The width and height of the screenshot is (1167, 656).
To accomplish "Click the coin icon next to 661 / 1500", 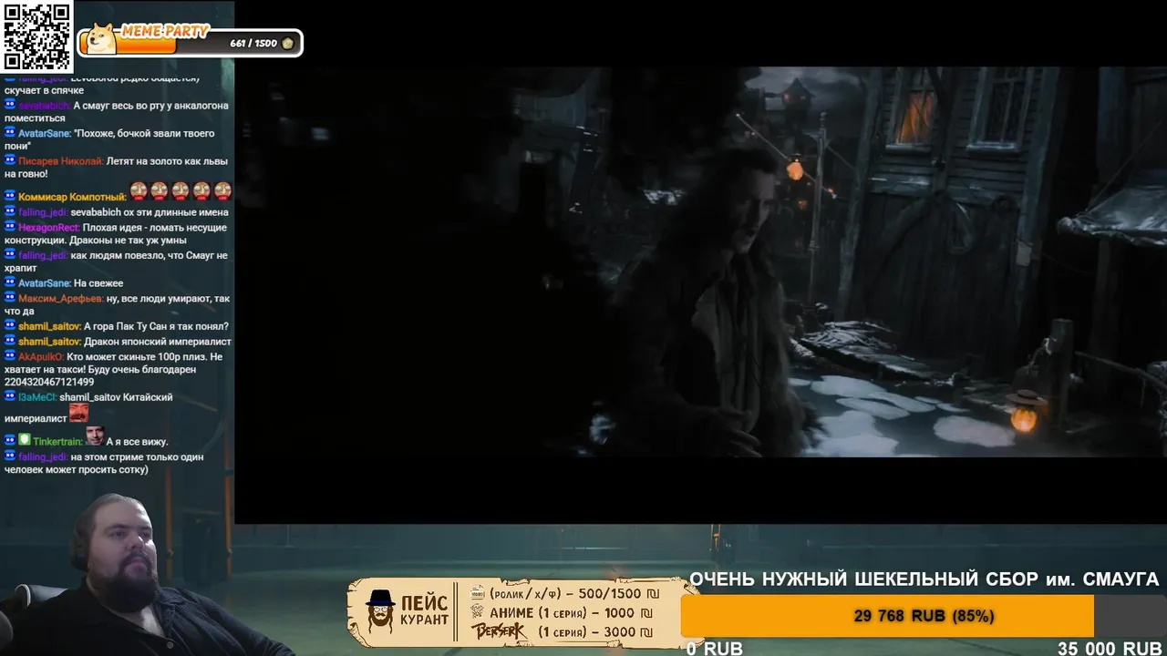I will [x=287, y=43].
